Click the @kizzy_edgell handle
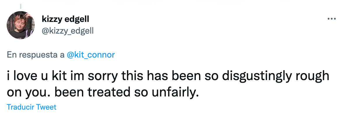Screen dimensions: 345x121 [x=68, y=30]
